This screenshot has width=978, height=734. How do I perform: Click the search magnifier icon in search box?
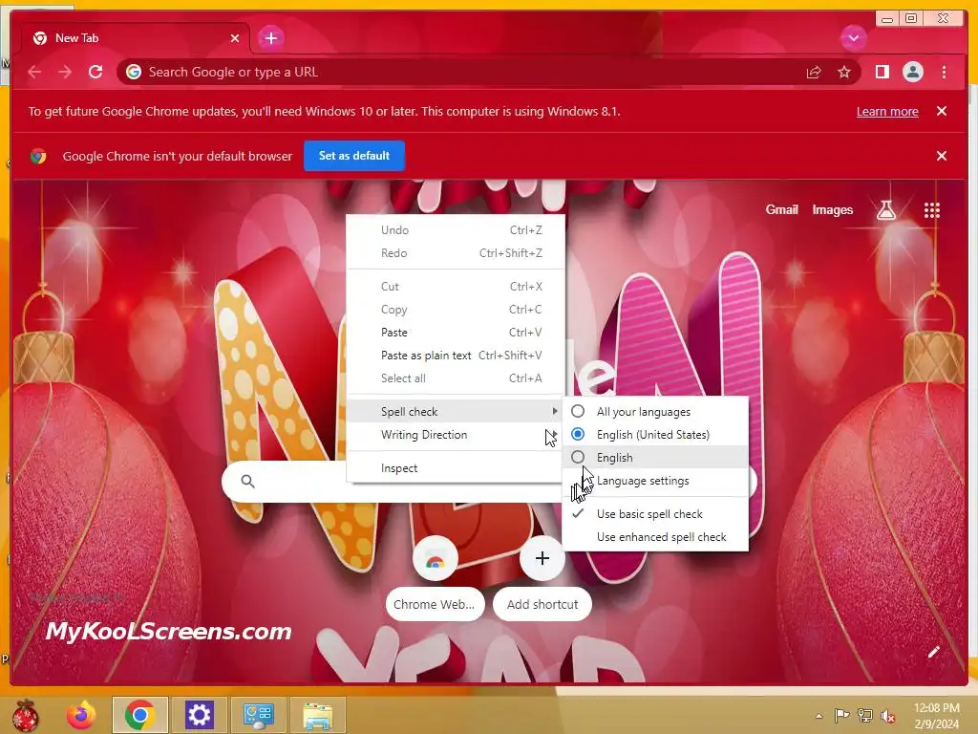247,482
